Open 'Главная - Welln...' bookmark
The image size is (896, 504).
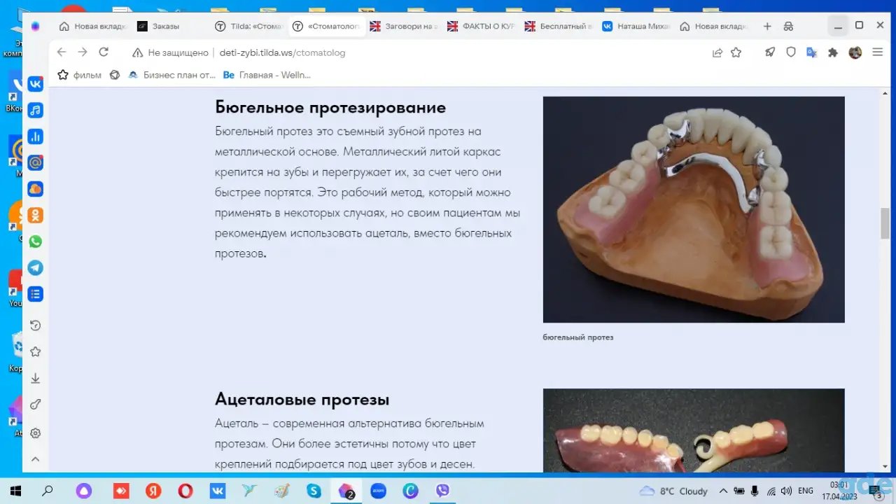[x=267, y=75]
